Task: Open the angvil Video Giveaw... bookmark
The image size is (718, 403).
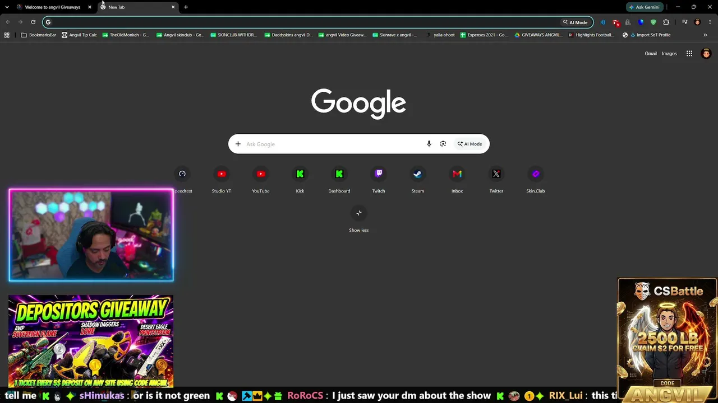Action: click(x=342, y=35)
